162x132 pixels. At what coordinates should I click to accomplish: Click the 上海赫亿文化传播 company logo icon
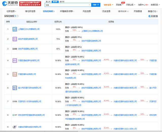[15, 29]
